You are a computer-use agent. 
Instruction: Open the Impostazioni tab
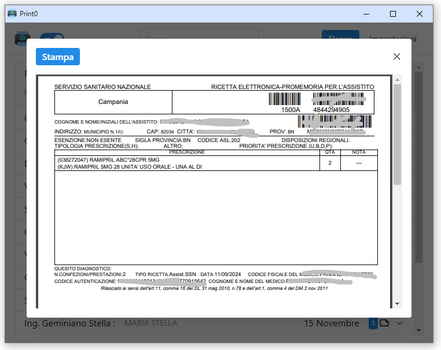tap(392, 39)
